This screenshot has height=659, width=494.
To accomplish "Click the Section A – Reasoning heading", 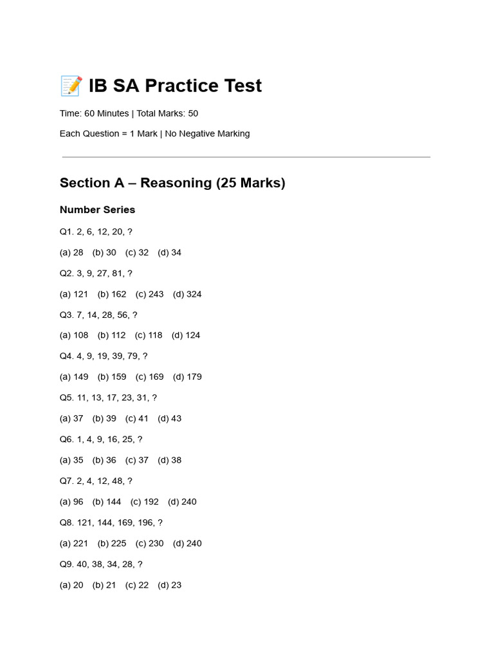I will [x=172, y=183].
